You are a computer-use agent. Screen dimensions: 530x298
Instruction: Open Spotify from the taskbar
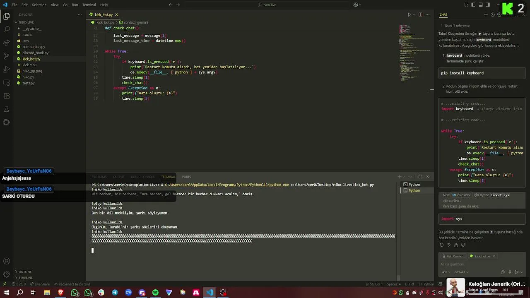pyautogui.click(x=155, y=293)
